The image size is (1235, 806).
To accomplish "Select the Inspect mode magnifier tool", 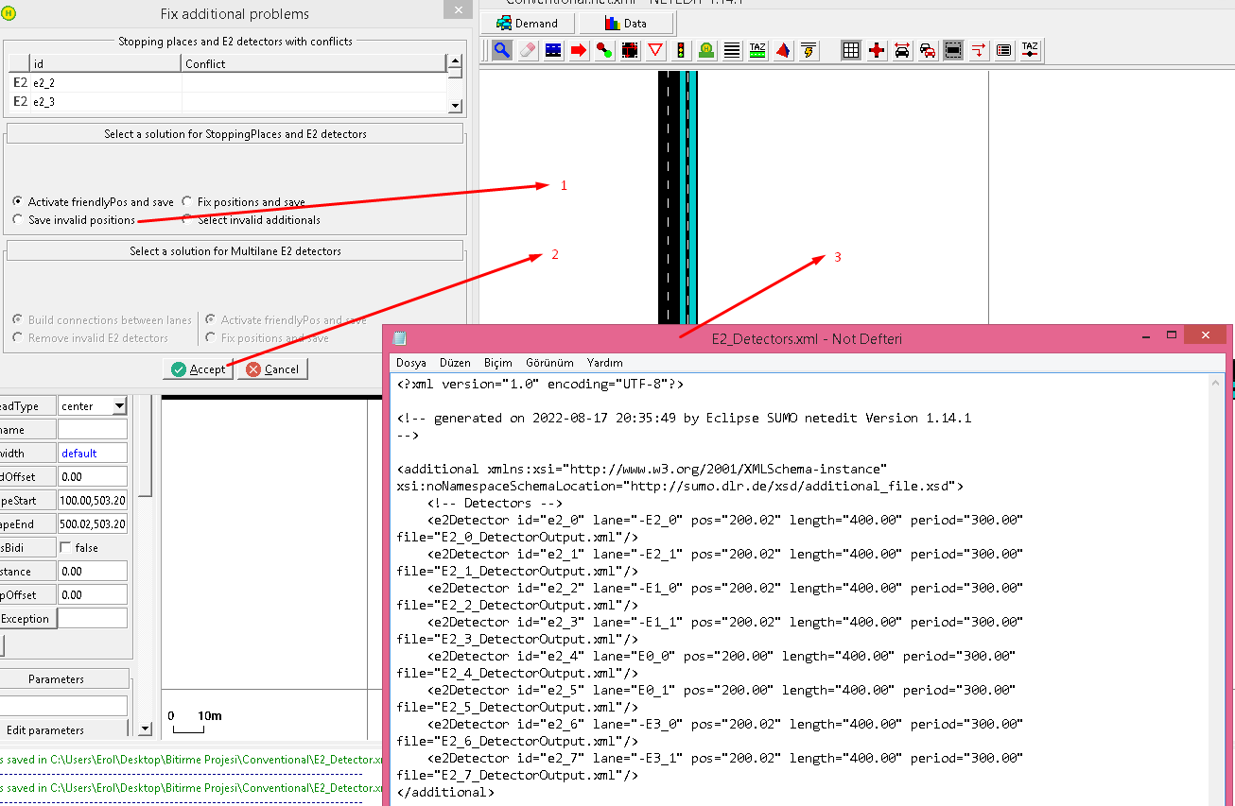I will click(502, 50).
